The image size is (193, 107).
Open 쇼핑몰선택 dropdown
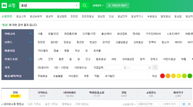[x=129, y=104]
